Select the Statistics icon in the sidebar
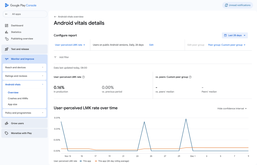Screen dimensions: 257x165 coord(6,32)
